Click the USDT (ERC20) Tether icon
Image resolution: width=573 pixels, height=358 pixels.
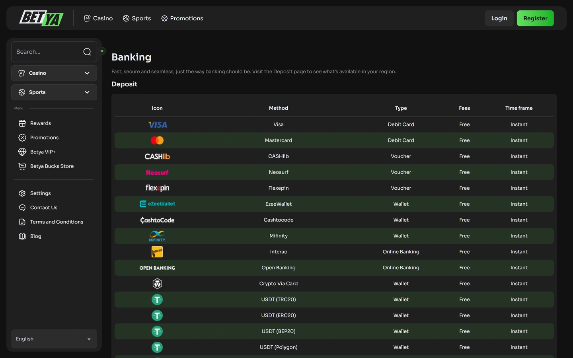point(157,315)
